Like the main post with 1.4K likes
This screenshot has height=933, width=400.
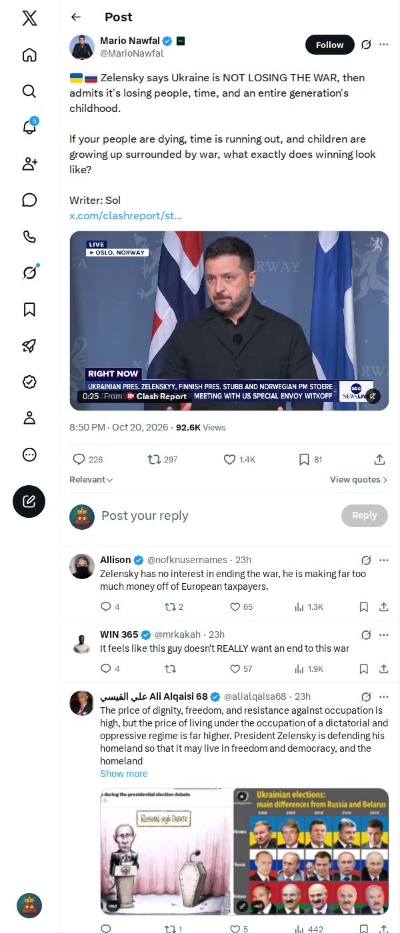point(239,459)
